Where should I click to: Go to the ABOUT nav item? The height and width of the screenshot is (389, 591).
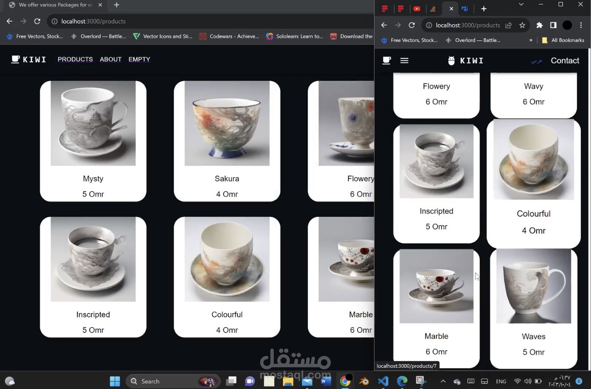[110, 59]
